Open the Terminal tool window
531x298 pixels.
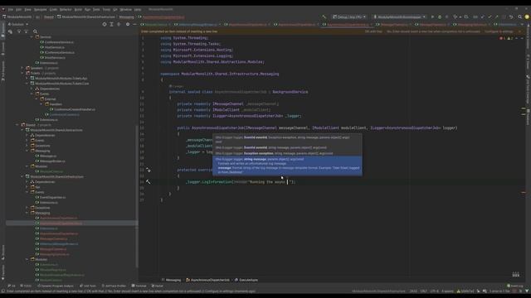(139, 286)
